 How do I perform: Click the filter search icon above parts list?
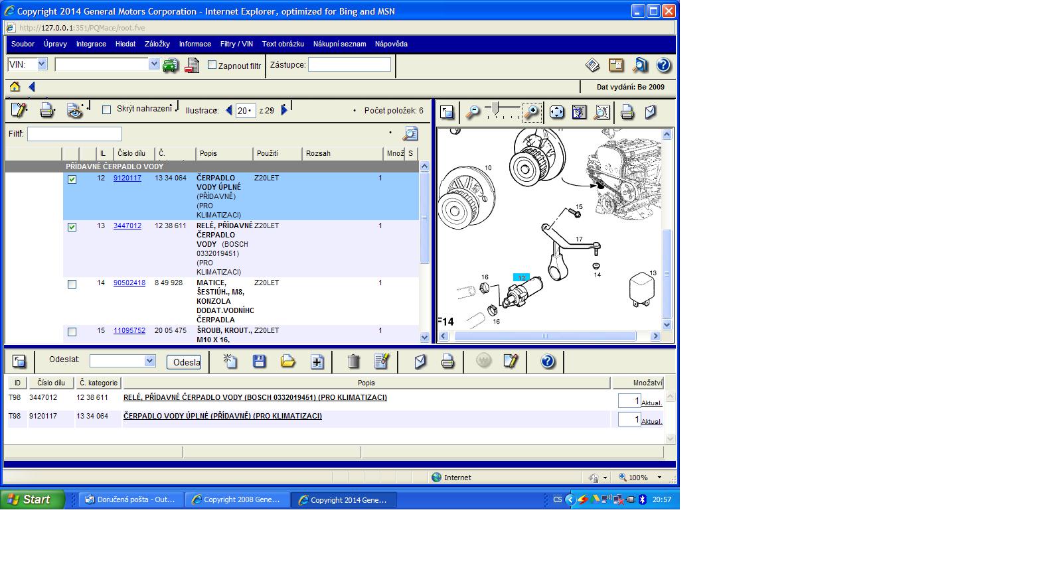[x=410, y=134]
